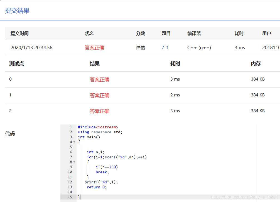Click the 题目 column header
The image size is (280, 202).
[x=166, y=33]
